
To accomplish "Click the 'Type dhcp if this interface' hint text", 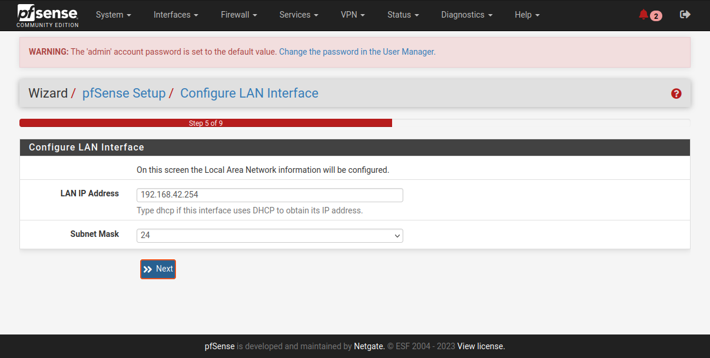I will [x=250, y=210].
